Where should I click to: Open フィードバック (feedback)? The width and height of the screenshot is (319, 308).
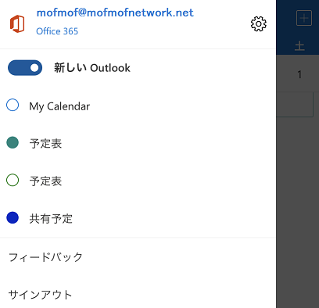click(x=45, y=257)
